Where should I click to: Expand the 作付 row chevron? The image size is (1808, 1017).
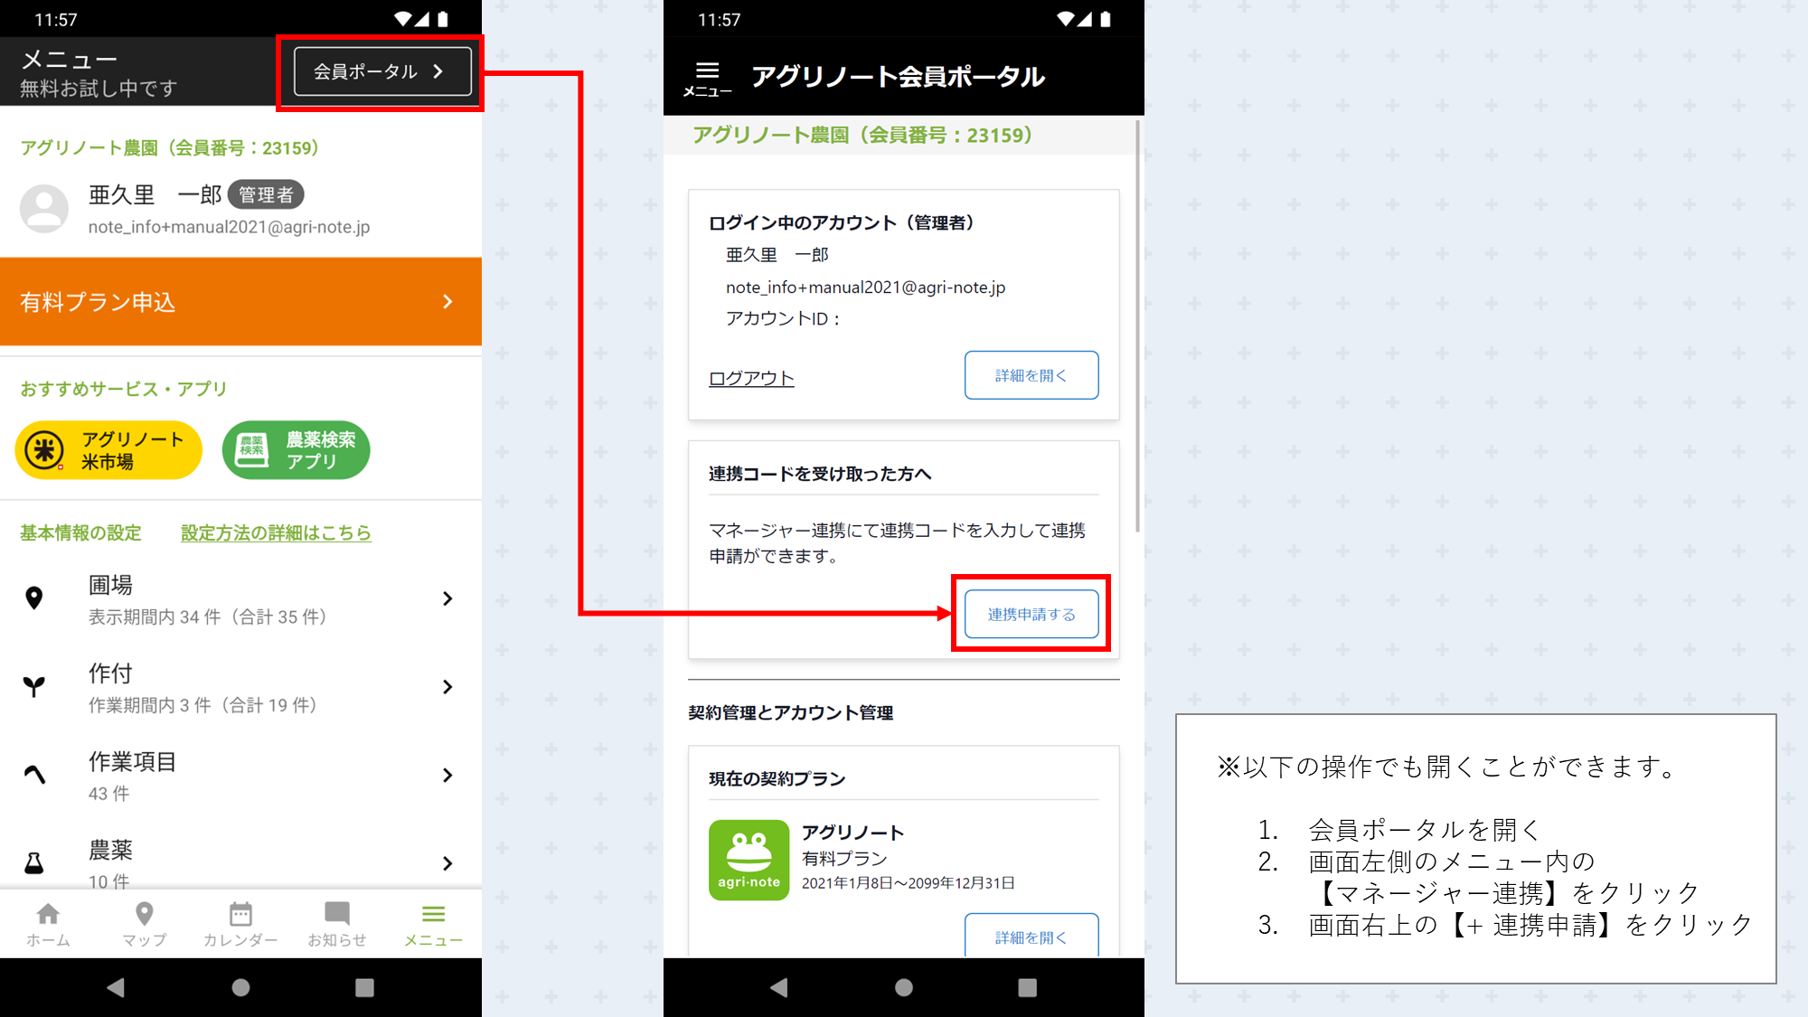[x=447, y=687]
